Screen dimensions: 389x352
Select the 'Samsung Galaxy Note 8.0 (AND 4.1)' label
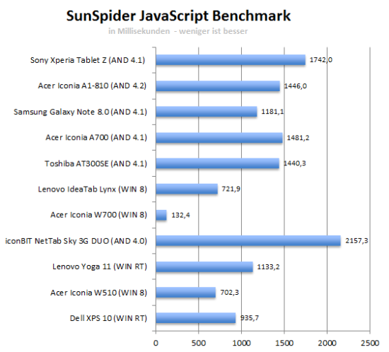tap(80, 112)
